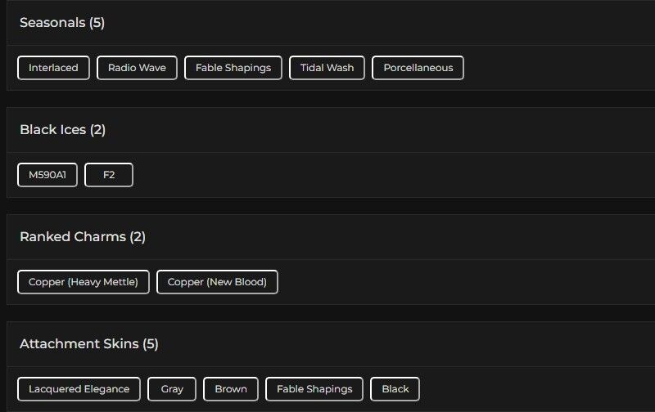Click the Radio Wave tag
The image size is (655, 412).
(x=137, y=68)
